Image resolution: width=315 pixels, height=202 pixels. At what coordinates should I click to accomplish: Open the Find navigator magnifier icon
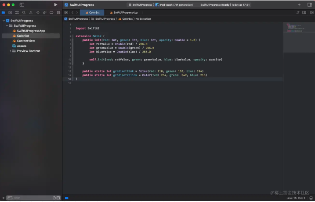(x=24, y=13)
